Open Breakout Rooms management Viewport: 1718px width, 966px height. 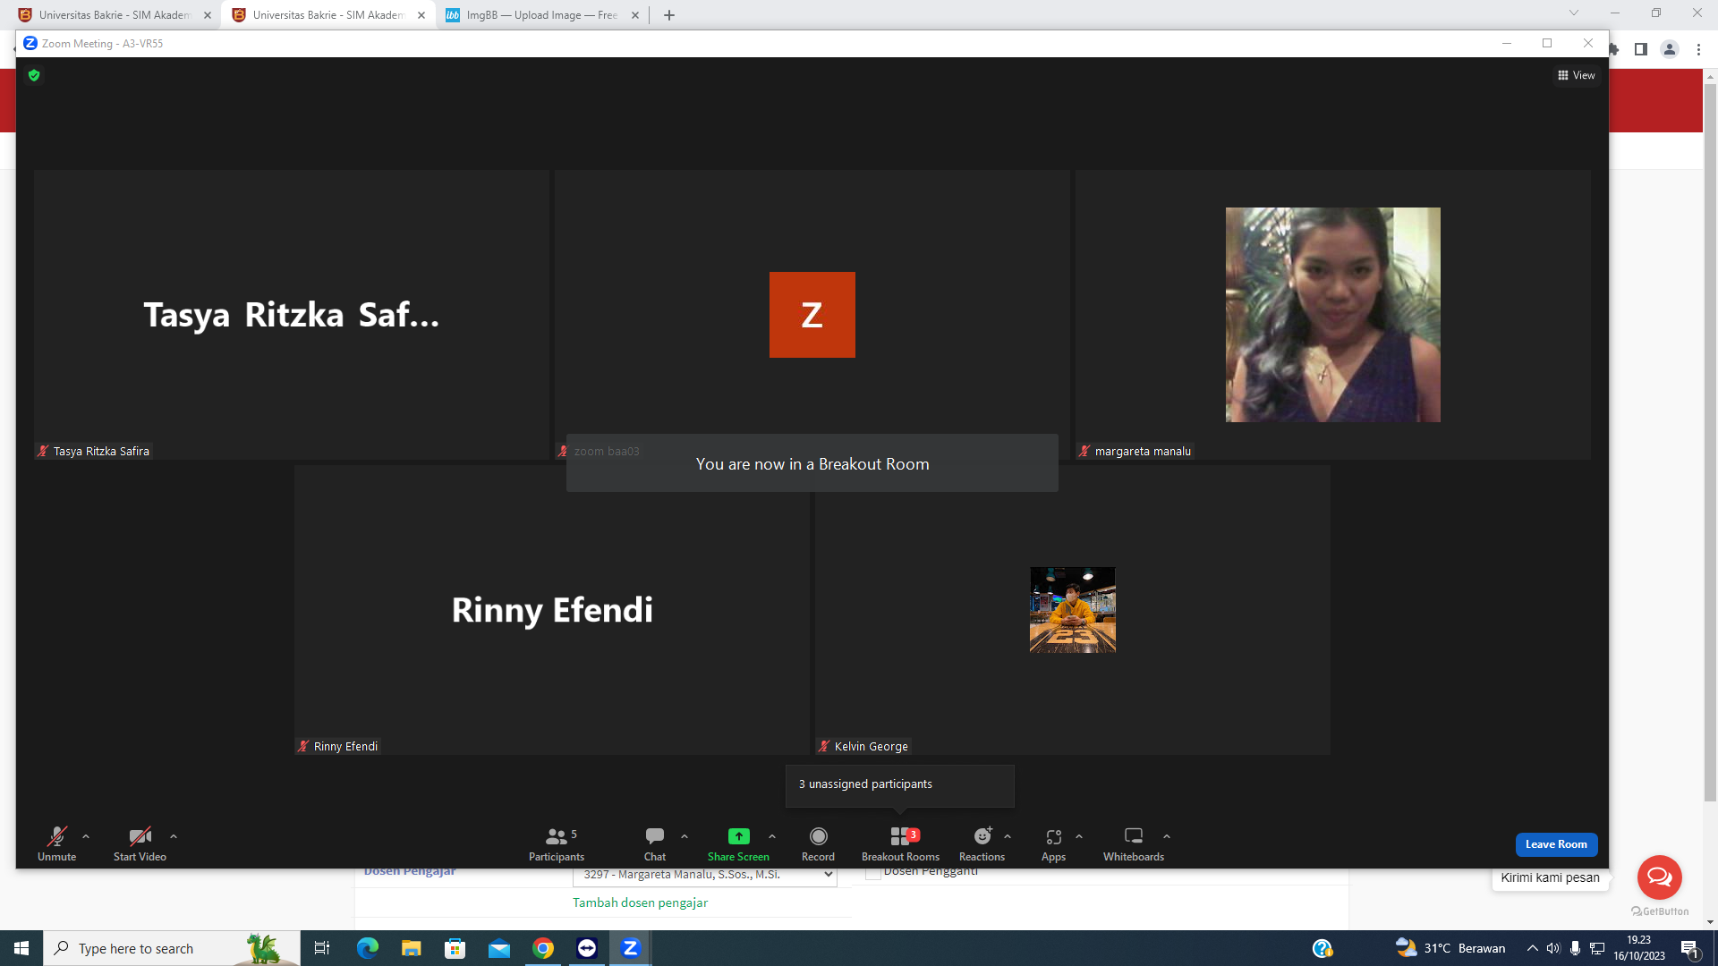900,843
